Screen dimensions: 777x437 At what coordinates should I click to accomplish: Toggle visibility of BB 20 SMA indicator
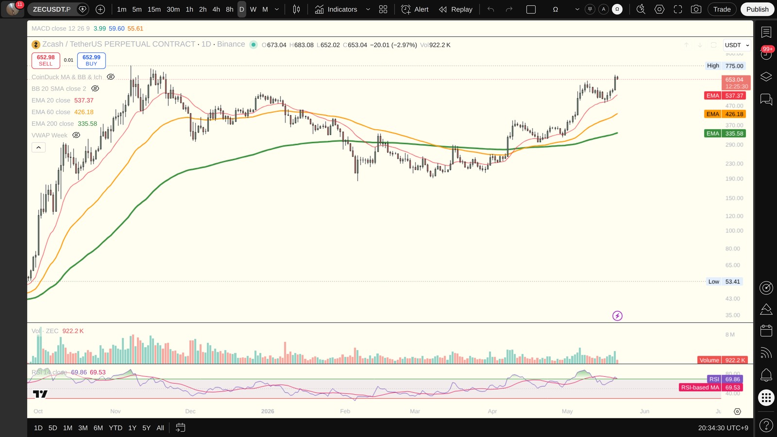coord(95,88)
